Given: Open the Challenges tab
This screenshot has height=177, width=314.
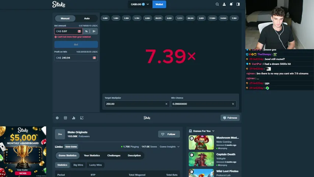Looking at the screenshot, I should pos(114,156).
